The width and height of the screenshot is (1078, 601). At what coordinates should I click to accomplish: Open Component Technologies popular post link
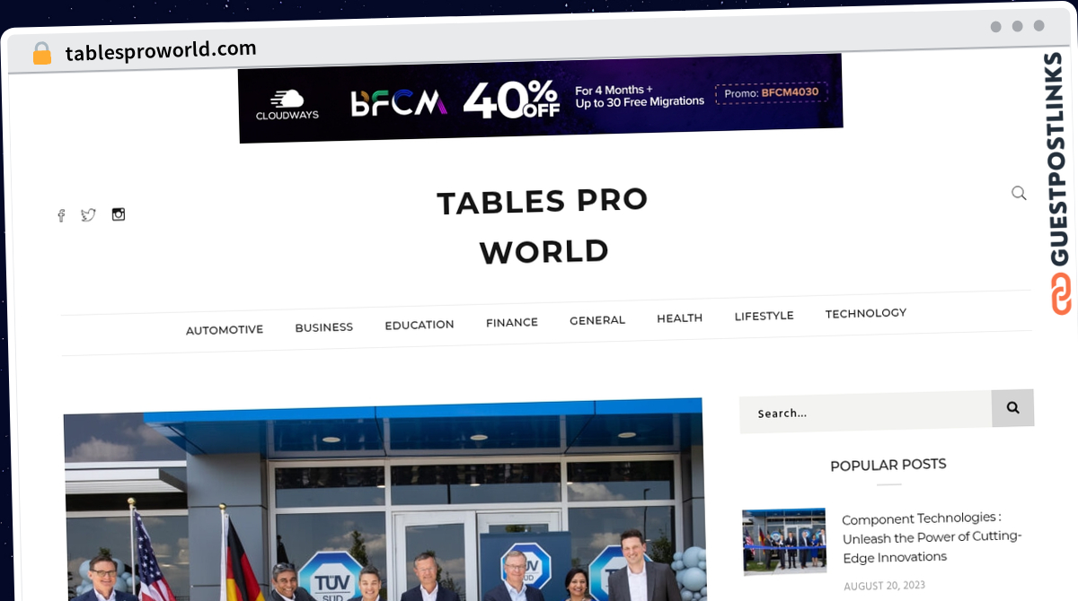[932, 537]
